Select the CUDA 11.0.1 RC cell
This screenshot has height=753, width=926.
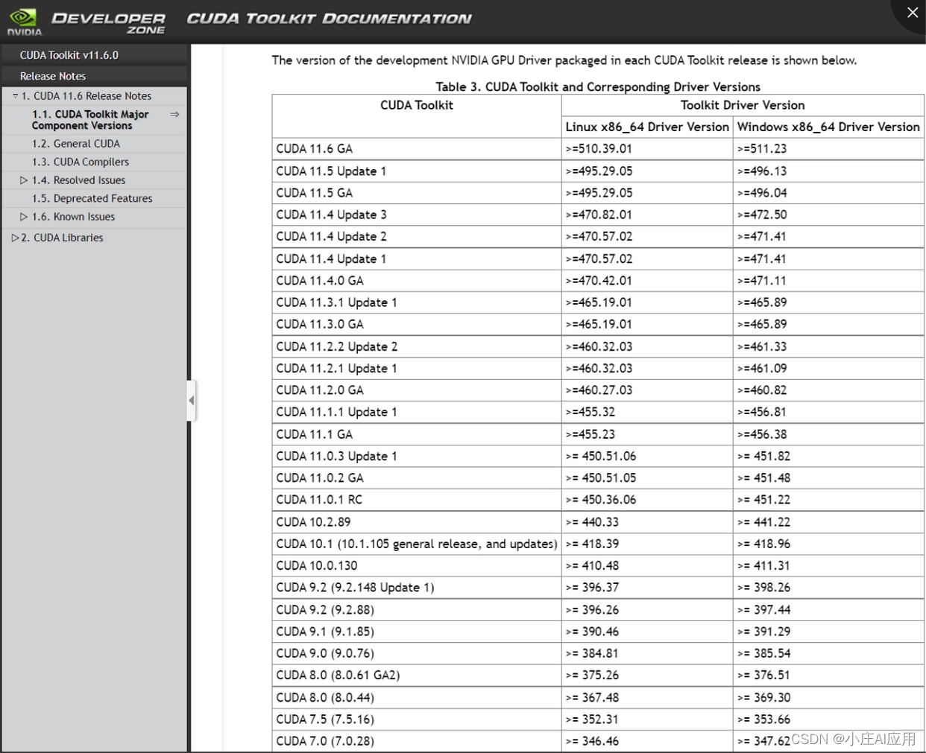417,499
